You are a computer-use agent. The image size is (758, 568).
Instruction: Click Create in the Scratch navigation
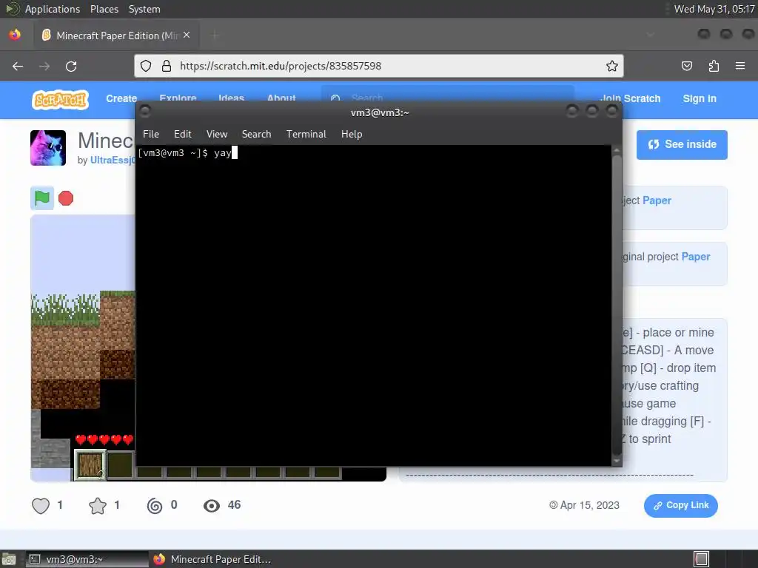pos(121,98)
